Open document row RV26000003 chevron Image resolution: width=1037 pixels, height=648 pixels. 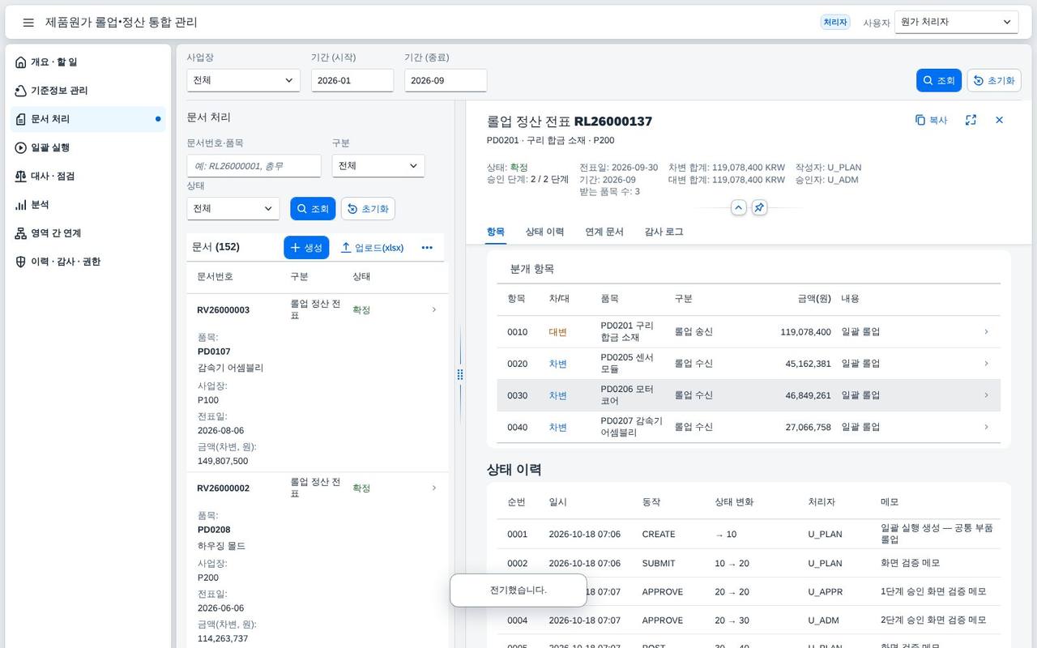click(x=434, y=309)
